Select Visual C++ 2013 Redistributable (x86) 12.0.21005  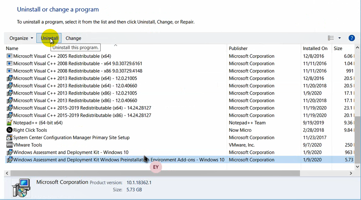pos(75,93)
